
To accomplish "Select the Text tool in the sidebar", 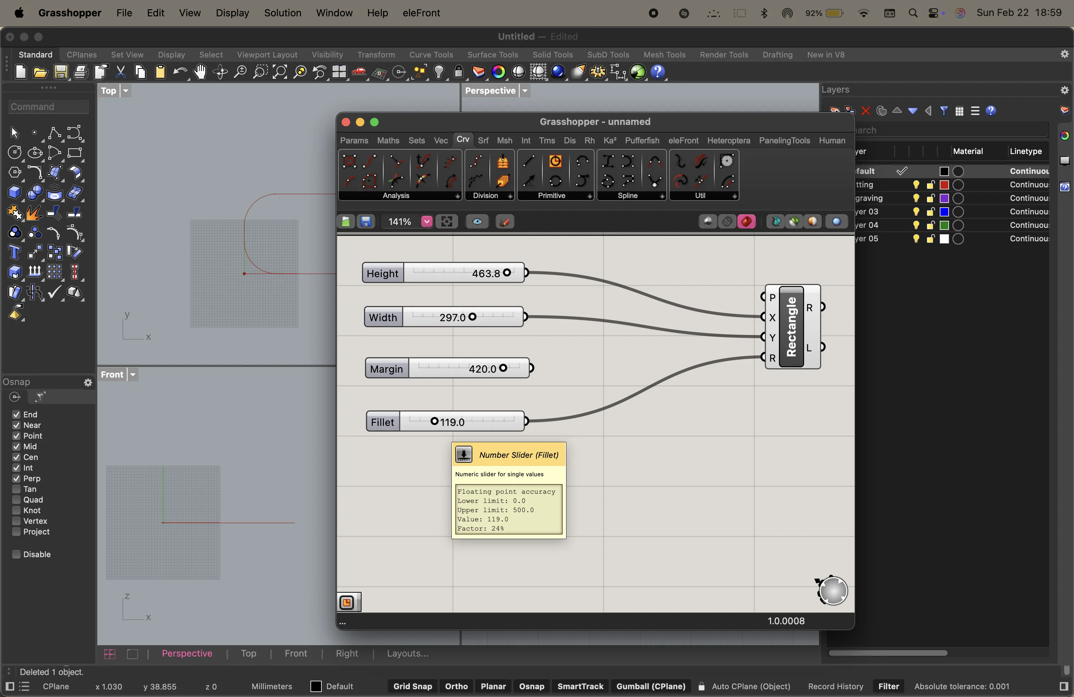I will tap(15, 252).
